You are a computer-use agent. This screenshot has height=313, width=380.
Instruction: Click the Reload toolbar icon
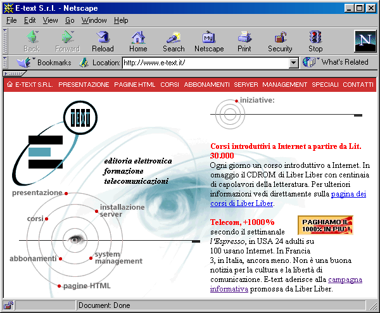coord(103,41)
